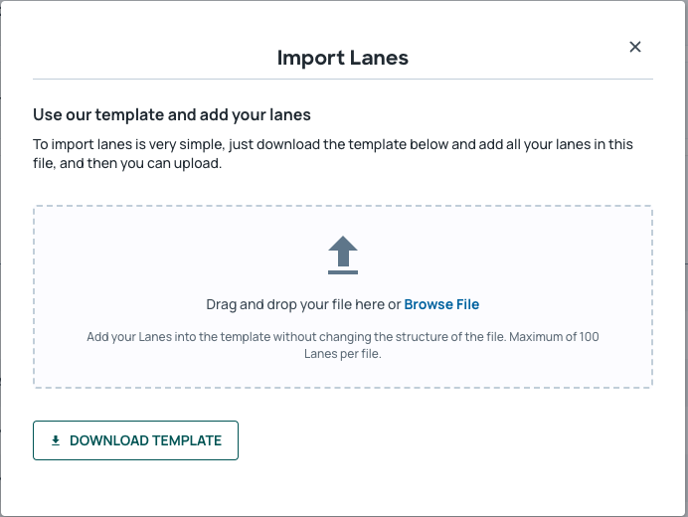Click the 'Use our template and add your lanes' heading
688x517 pixels.
coord(172,114)
